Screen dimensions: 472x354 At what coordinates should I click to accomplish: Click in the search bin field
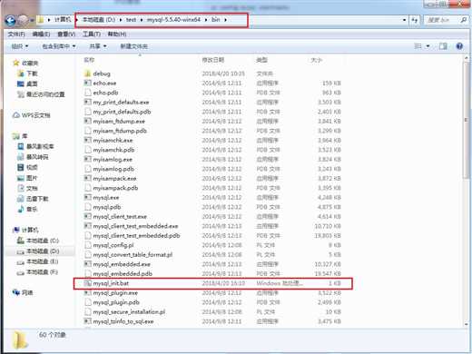point(441,20)
